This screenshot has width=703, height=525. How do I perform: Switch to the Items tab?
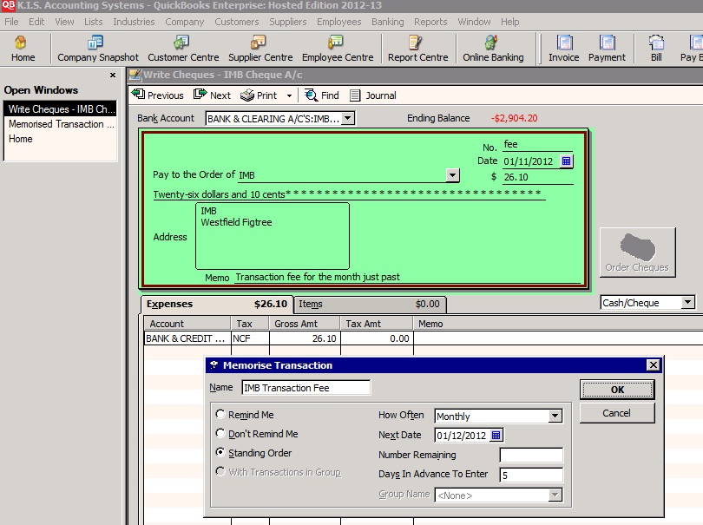pyautogui.click(x=370, y=304)
